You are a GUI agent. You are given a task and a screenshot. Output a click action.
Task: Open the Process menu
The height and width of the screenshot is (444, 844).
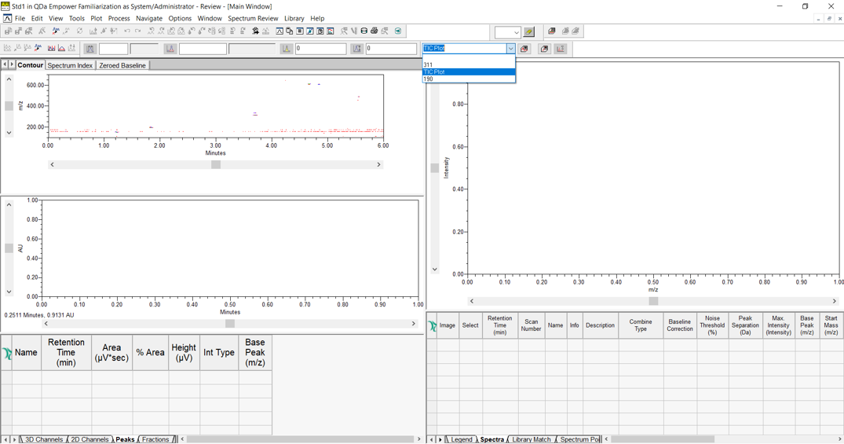pyautogui.click(x=119, y=18)
